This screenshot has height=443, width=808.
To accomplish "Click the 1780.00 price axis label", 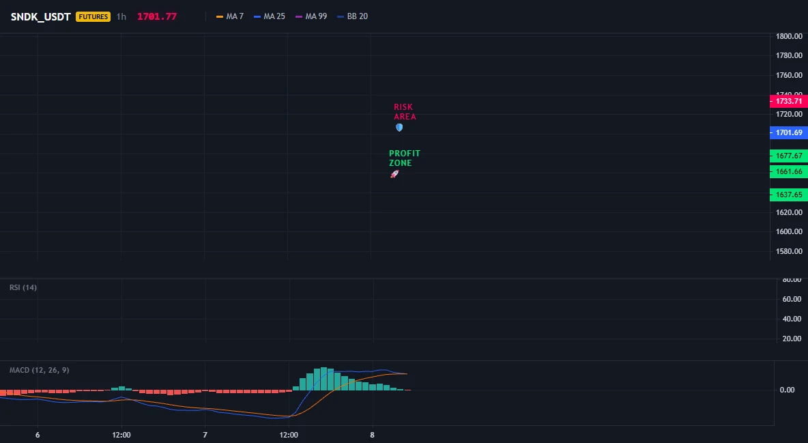I will [789, 56].
